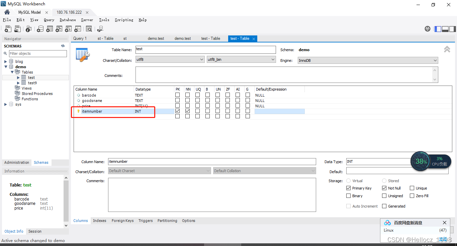Click the blog schema database icon
Viewport: 457px width, 246px height.
click(x=11, y=61)
